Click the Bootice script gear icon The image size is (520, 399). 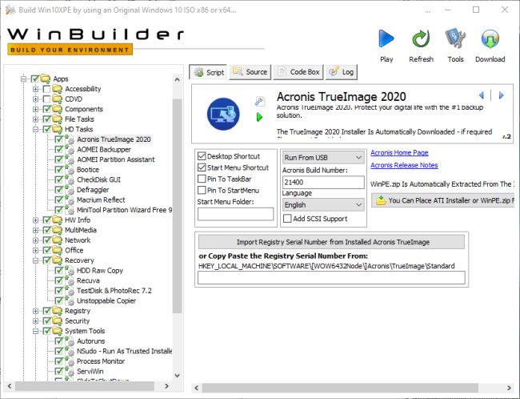point(70,170)
